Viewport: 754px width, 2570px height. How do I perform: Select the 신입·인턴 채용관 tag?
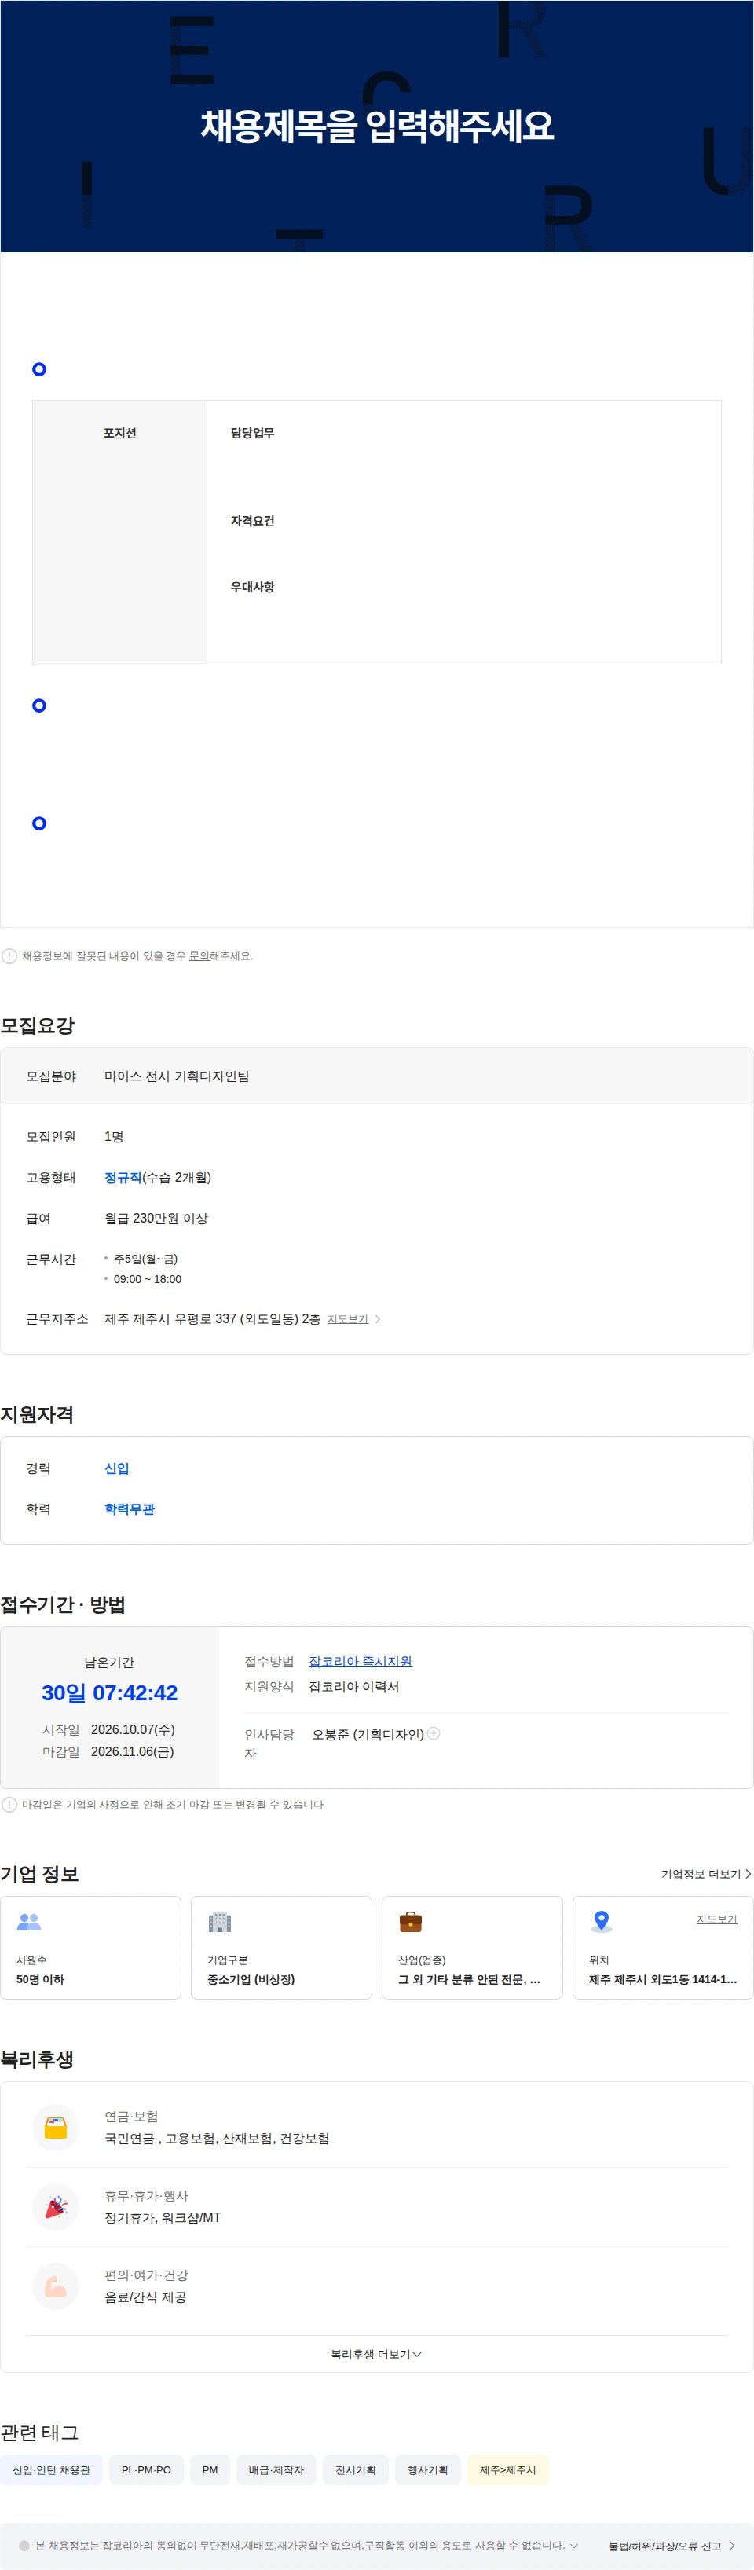51,2468
